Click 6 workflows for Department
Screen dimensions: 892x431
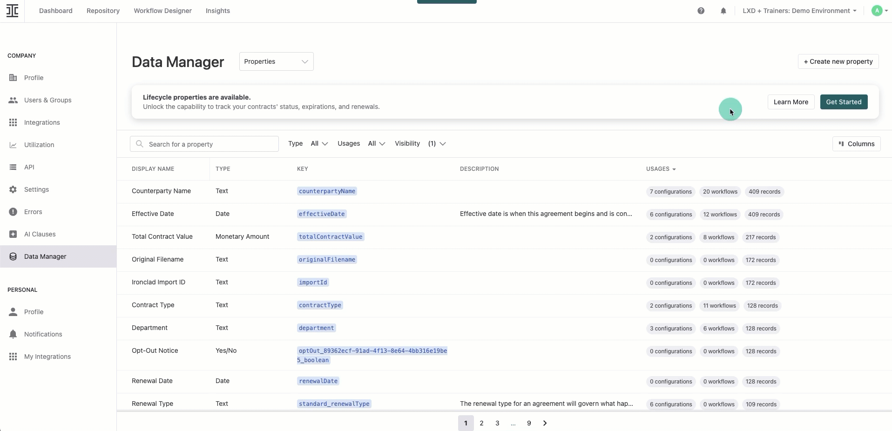click(719, 329)
